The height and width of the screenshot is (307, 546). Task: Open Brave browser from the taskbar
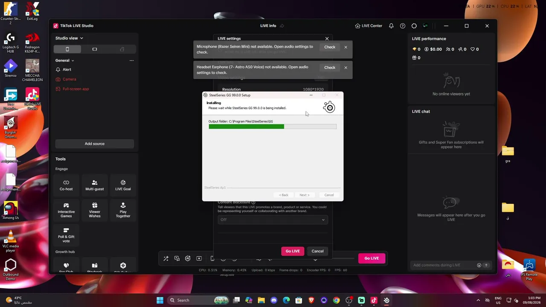coord(311,300)
